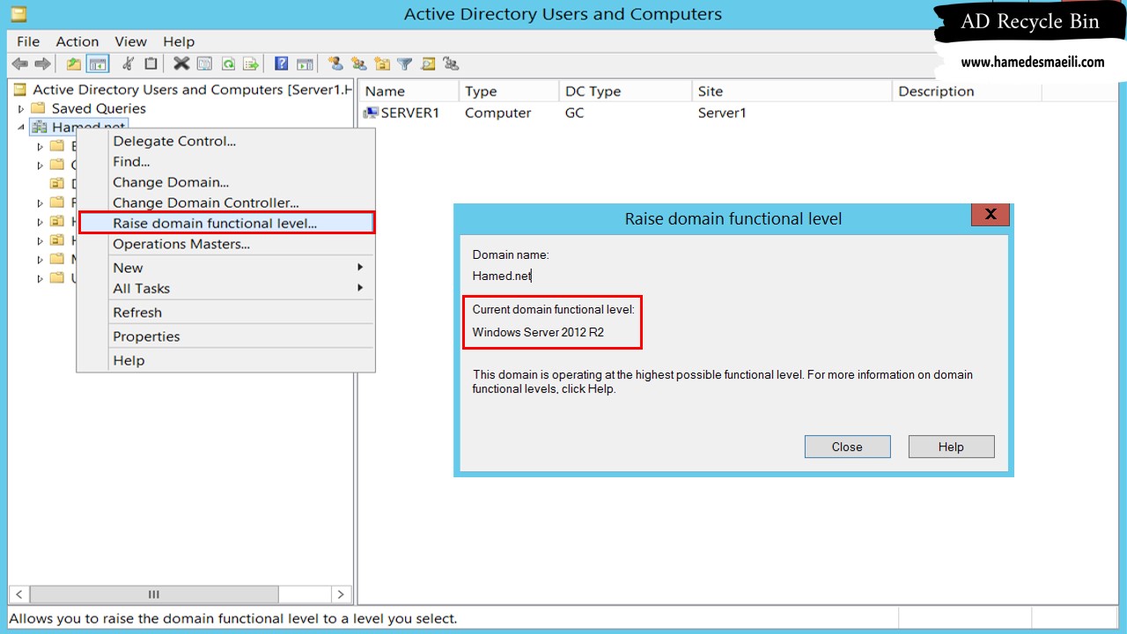Select the Saved Queries tree item
1127x634 pixels.
click(99, 109)
